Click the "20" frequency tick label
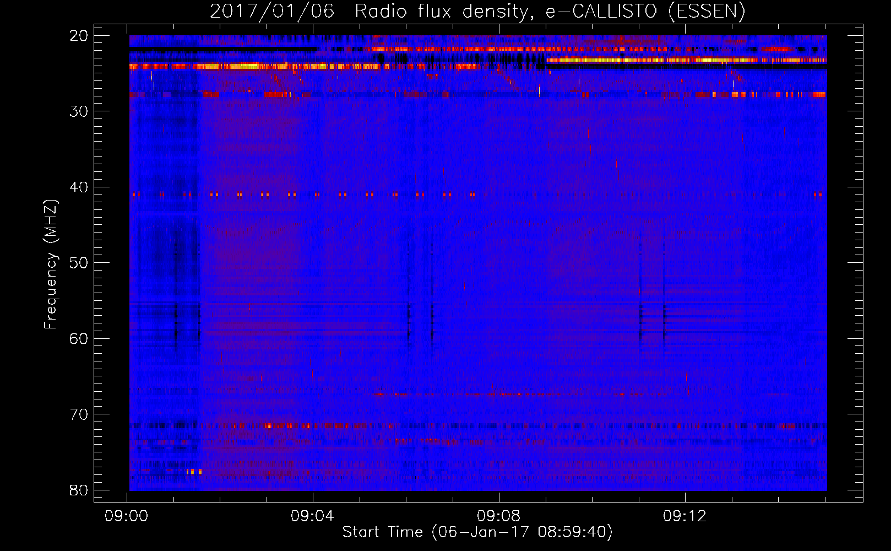The image size is (891, 551). (x=79, y=36)
